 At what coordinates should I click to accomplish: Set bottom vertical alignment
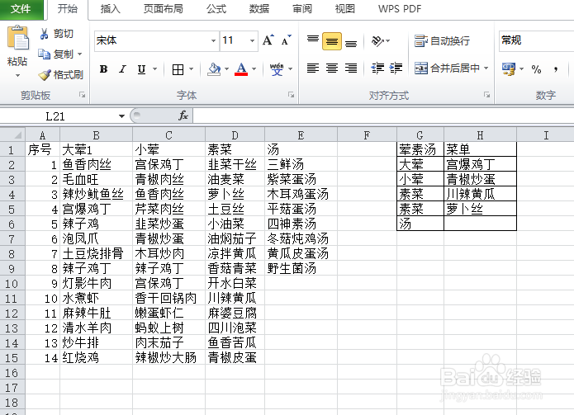[x=351, y=42]
